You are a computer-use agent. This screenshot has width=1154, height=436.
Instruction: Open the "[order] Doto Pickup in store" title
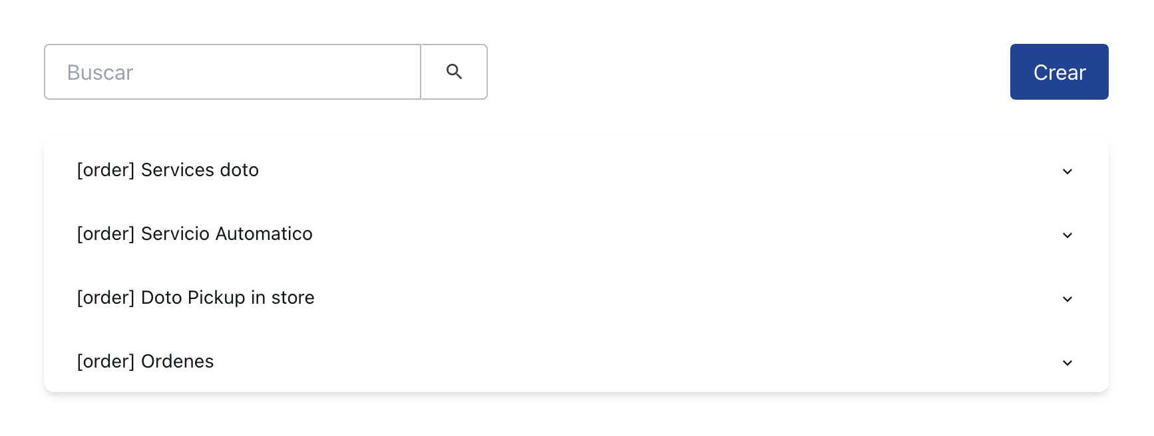pyautogui.click(x=196, y=298)
